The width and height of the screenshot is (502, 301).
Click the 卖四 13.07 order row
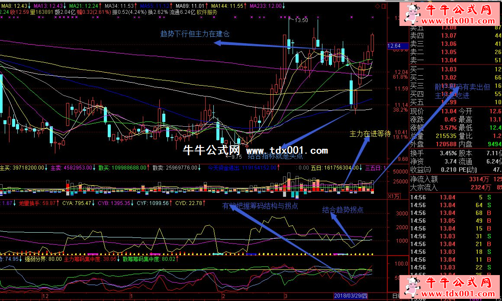click(x=456, y=35)
